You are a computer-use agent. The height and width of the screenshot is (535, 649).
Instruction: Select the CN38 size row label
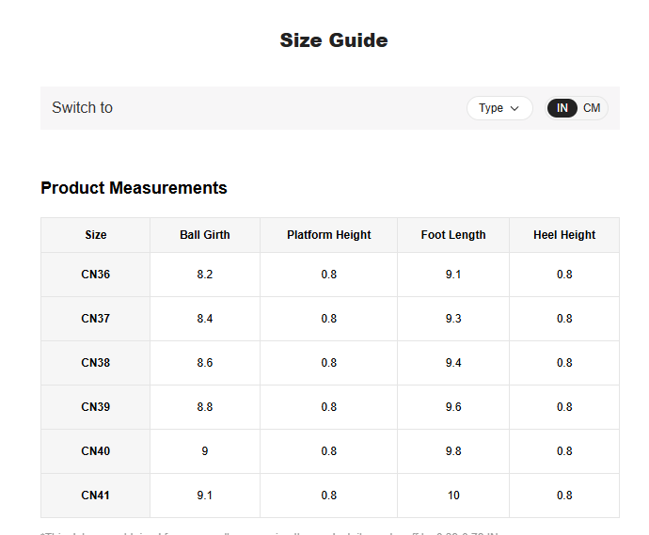(x=95, y=363)
